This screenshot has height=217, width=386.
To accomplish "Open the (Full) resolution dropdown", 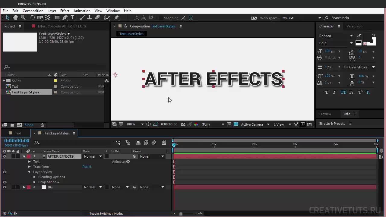I will pyautogui.click(x=213, y=124).
